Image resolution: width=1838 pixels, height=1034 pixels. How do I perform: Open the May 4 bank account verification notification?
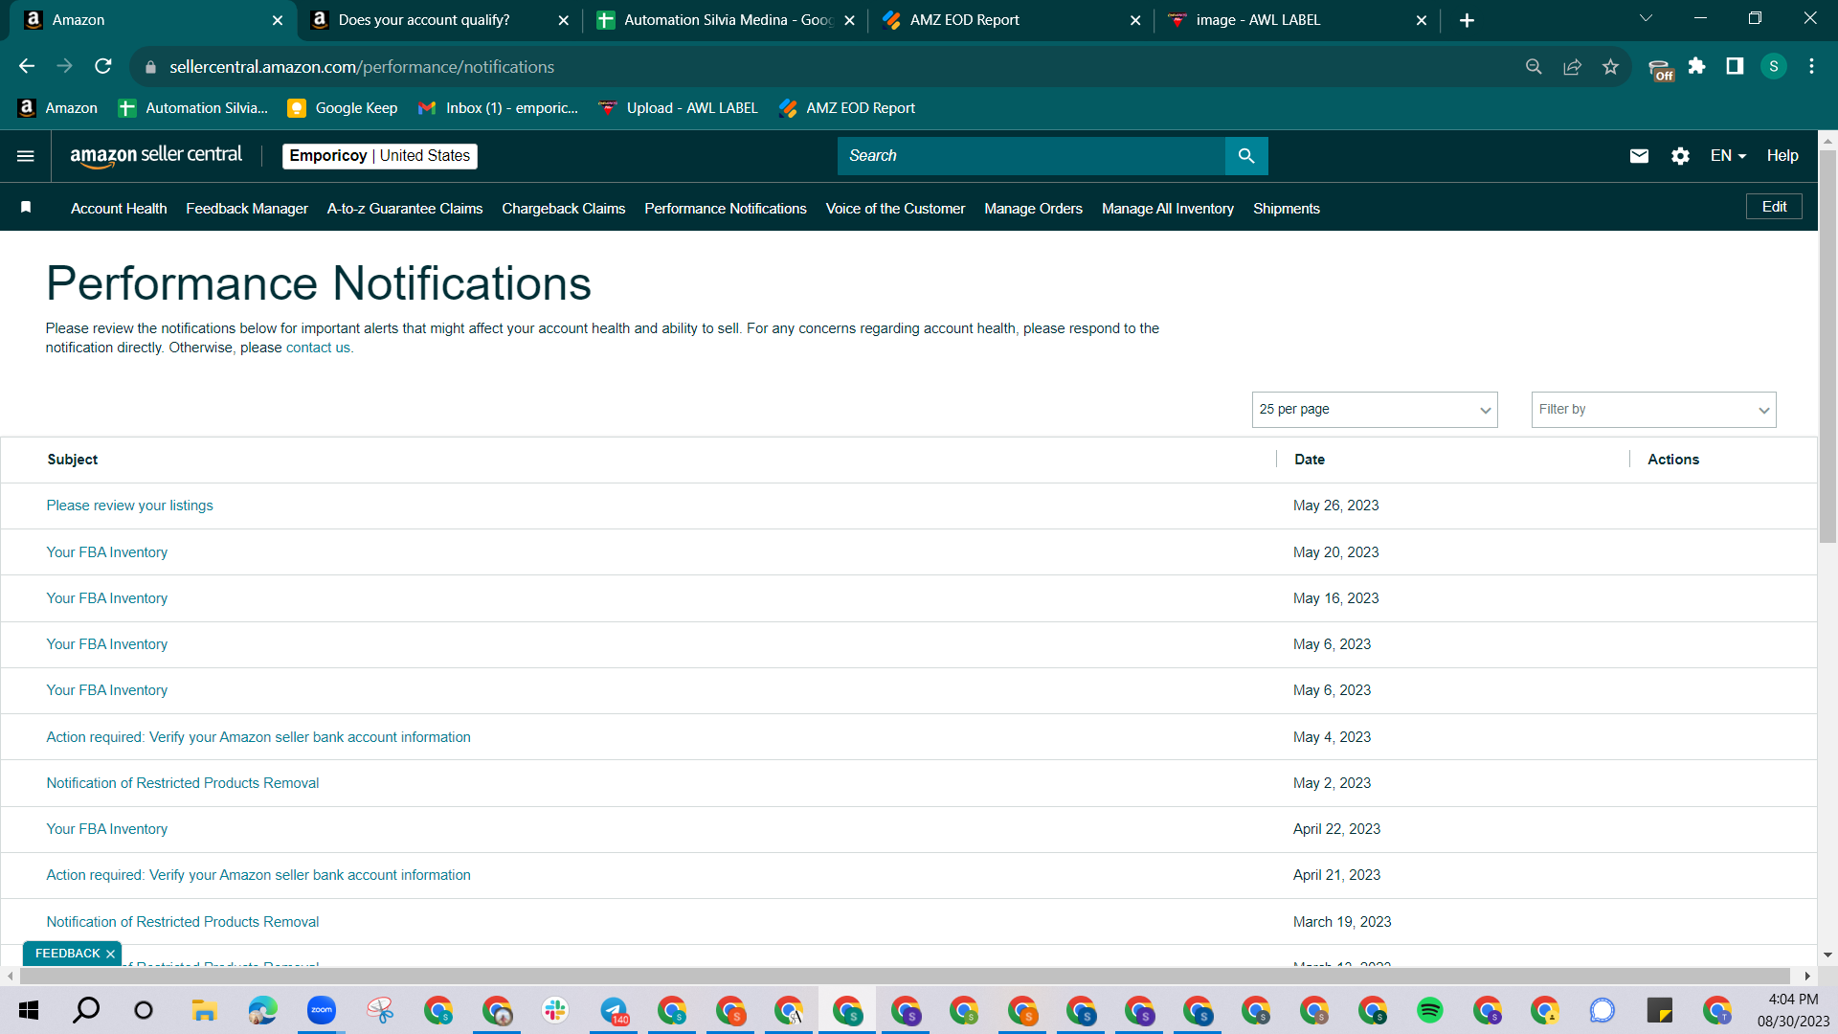click(258, 737)
